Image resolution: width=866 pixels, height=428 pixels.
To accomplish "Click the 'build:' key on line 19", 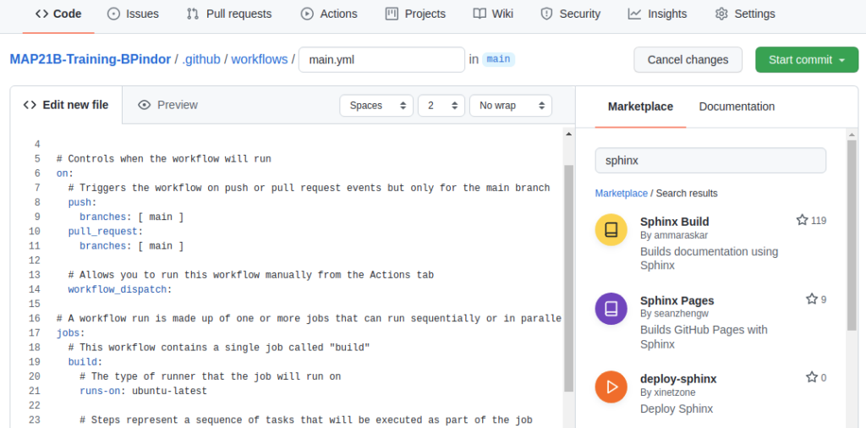I will click(85, 362).
